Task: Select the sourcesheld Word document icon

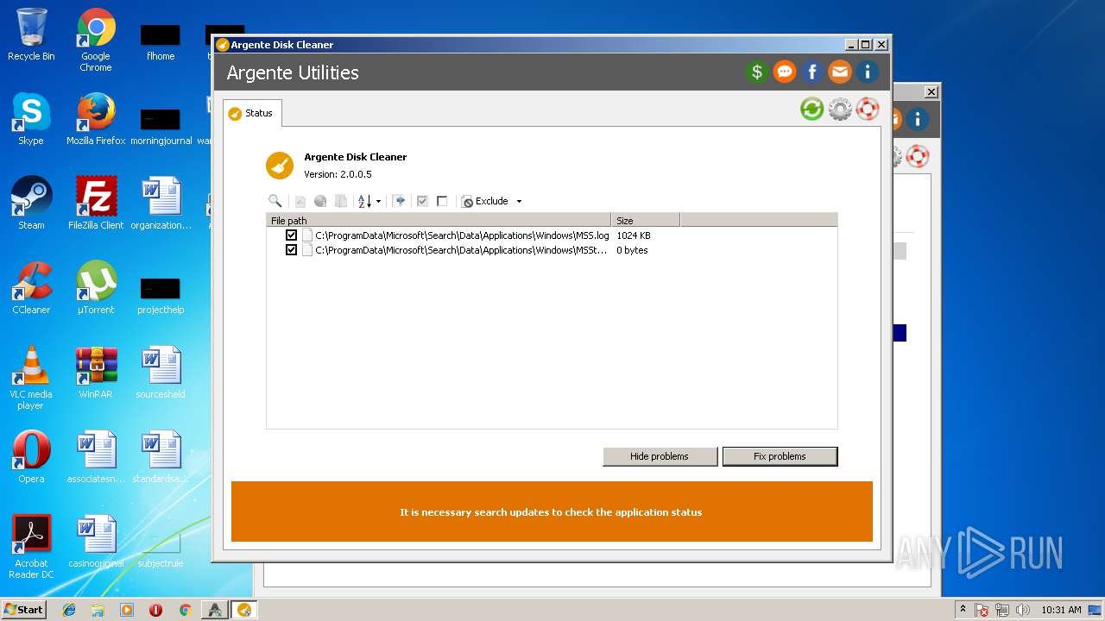Action: click(161, 373)
